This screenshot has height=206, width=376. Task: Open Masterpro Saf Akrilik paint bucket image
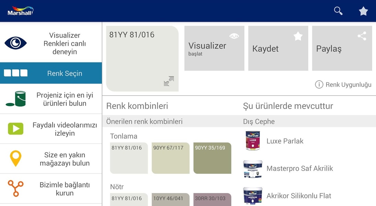coord(253,169)
